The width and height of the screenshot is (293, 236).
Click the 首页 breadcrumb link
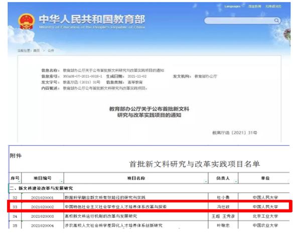[37, 51]
